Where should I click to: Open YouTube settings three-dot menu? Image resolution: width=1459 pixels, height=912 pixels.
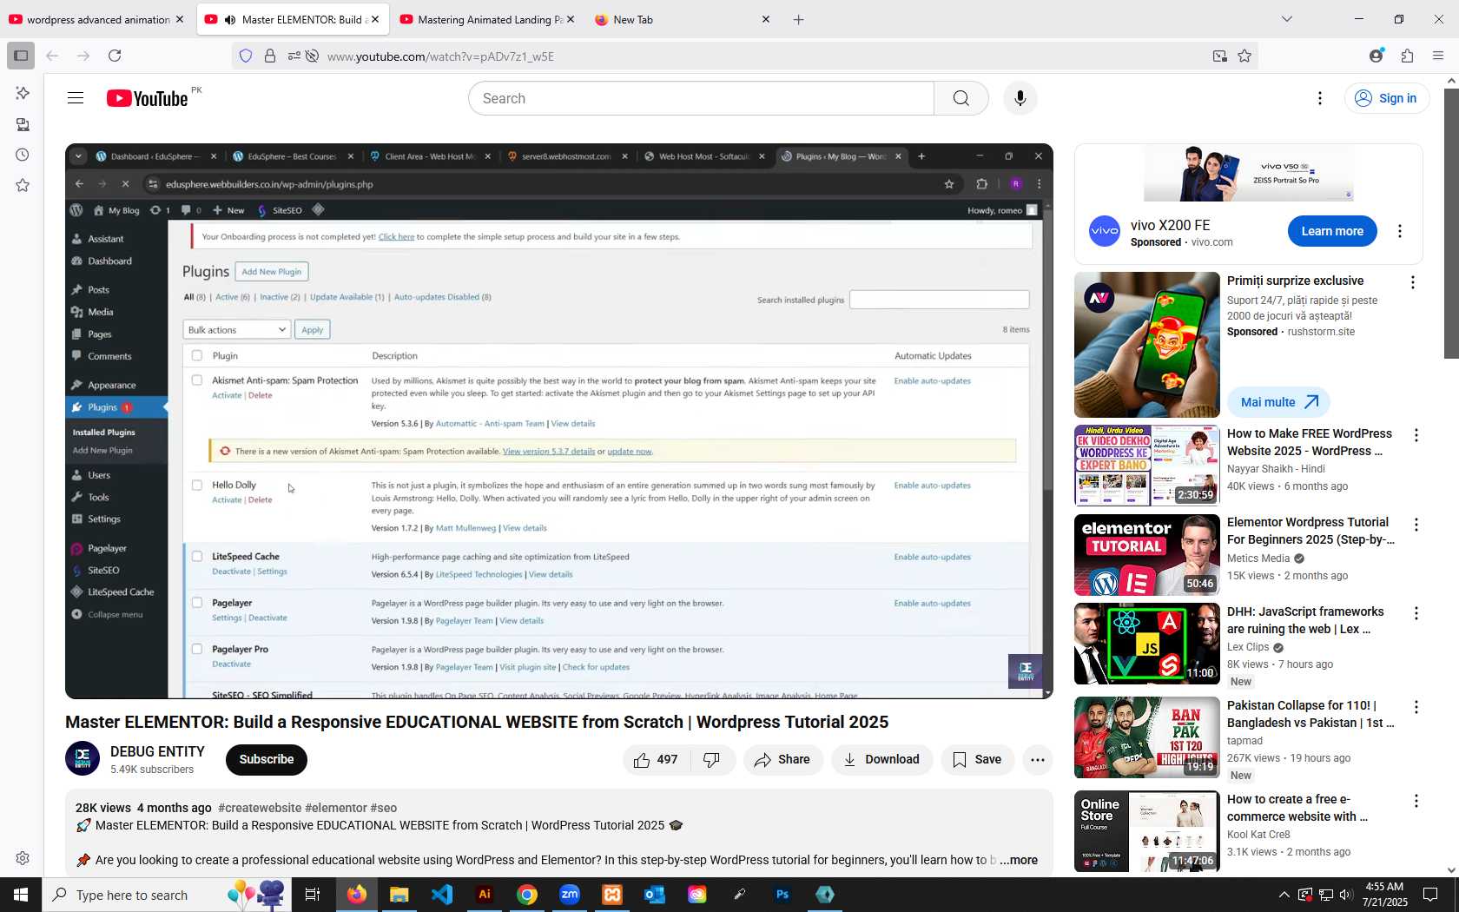[1319, 98]
